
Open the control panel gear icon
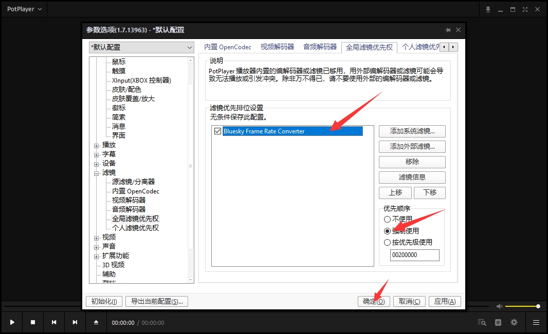pos(514,323)
